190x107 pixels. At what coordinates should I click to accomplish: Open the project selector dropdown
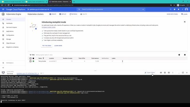coord(39,10)
